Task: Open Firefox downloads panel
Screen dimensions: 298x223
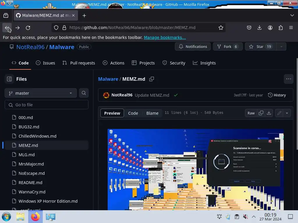Action: [x=259, y=28]
